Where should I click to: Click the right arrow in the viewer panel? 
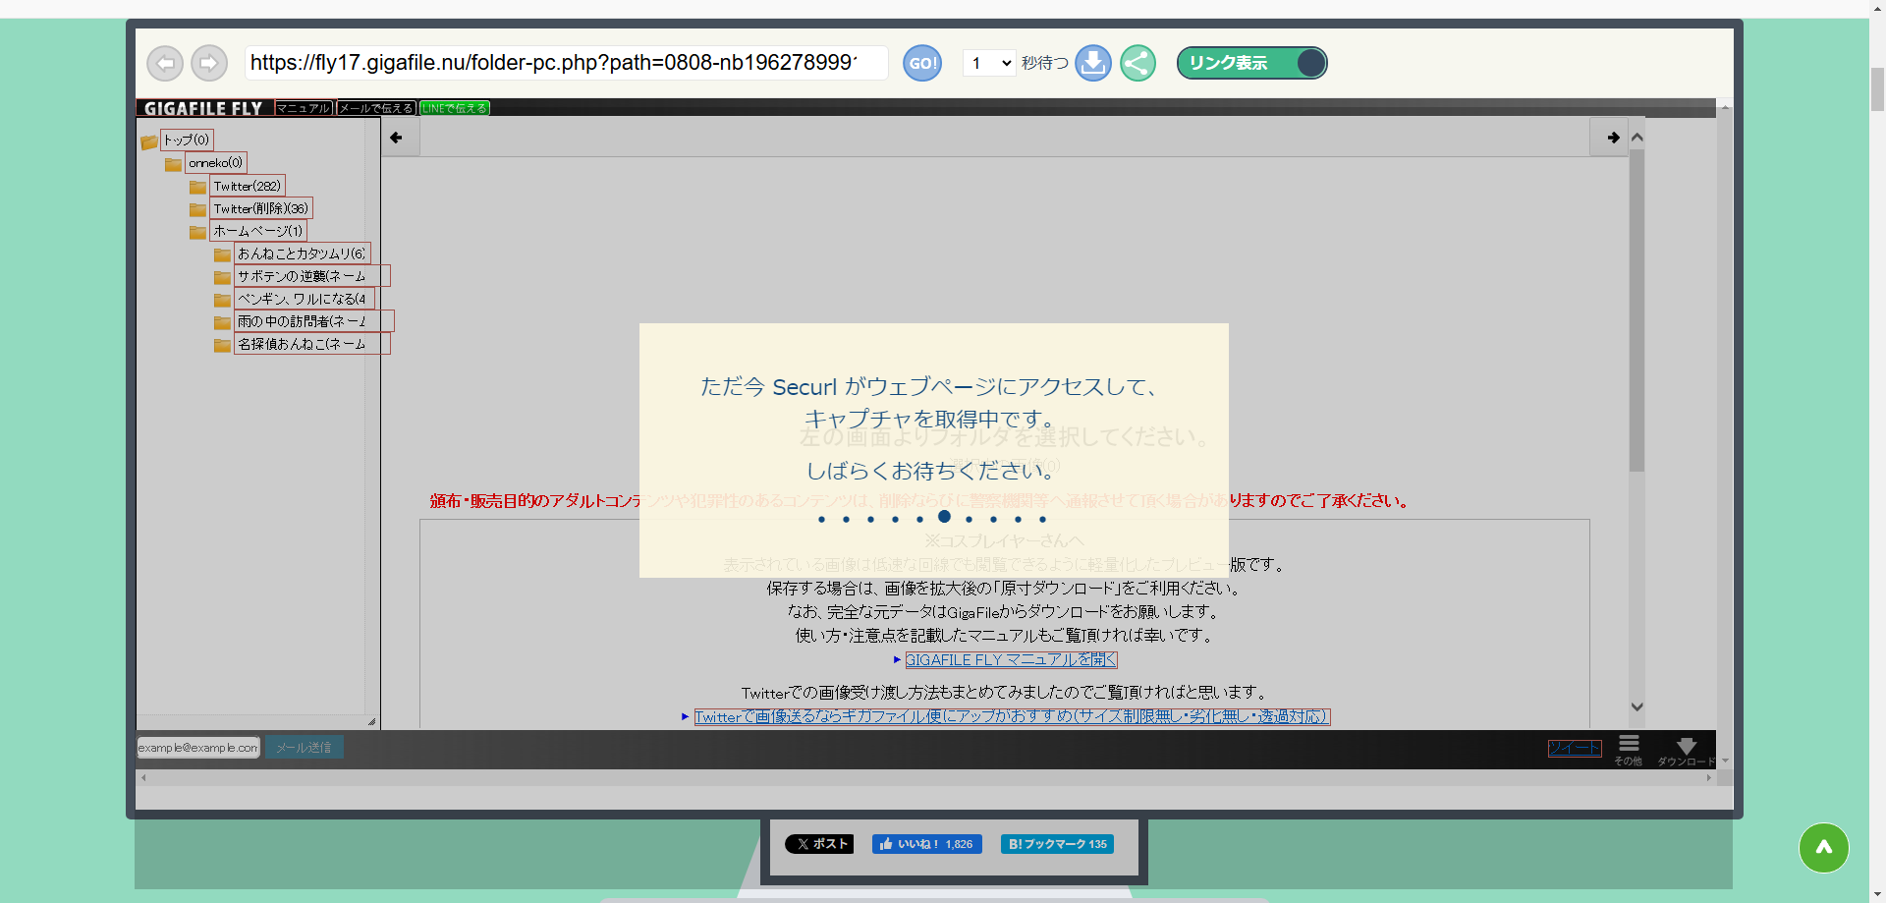[x=1612, y=138]
